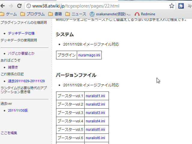Click ここを編集 to edit the menu
This screenshot has height=144, width=192.
pos(9,133)
